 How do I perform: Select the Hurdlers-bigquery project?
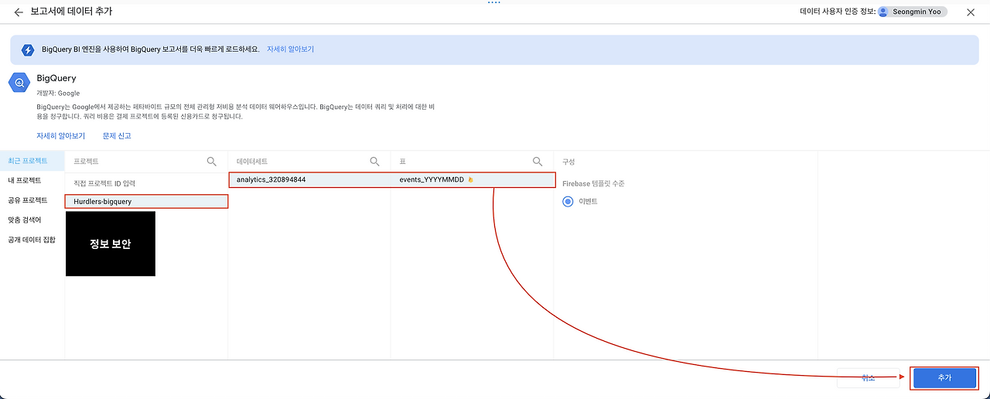146,202
